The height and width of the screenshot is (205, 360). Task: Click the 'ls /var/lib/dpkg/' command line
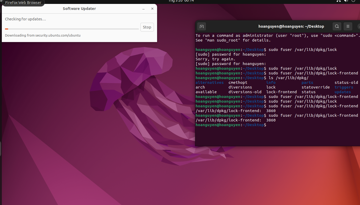pos(287,78)
